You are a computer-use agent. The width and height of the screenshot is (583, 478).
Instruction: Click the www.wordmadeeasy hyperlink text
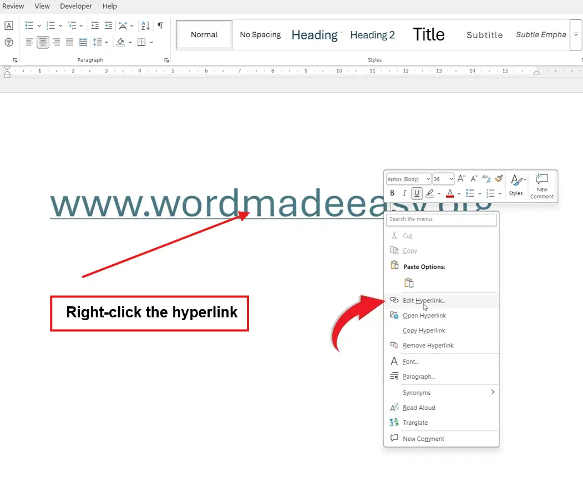(x=216, y=204)
